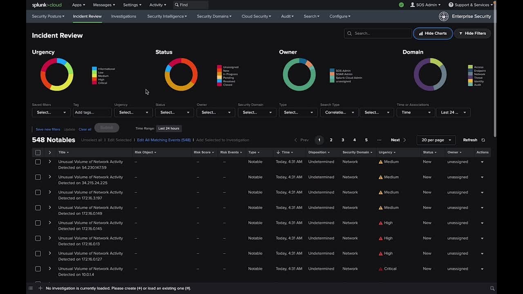This screenshot has height=294, width=523.
Task: Click Save new filters link
Action: click(48, 129)
